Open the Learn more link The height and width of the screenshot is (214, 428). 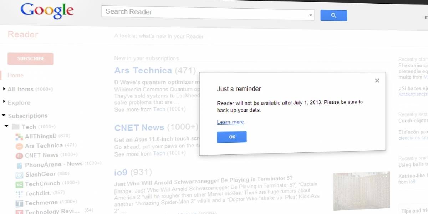230,122
